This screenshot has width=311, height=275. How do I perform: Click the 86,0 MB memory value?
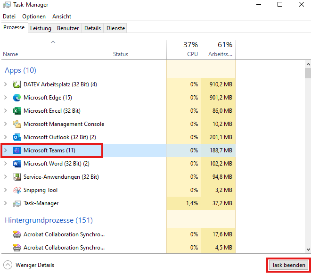(222, 111)
